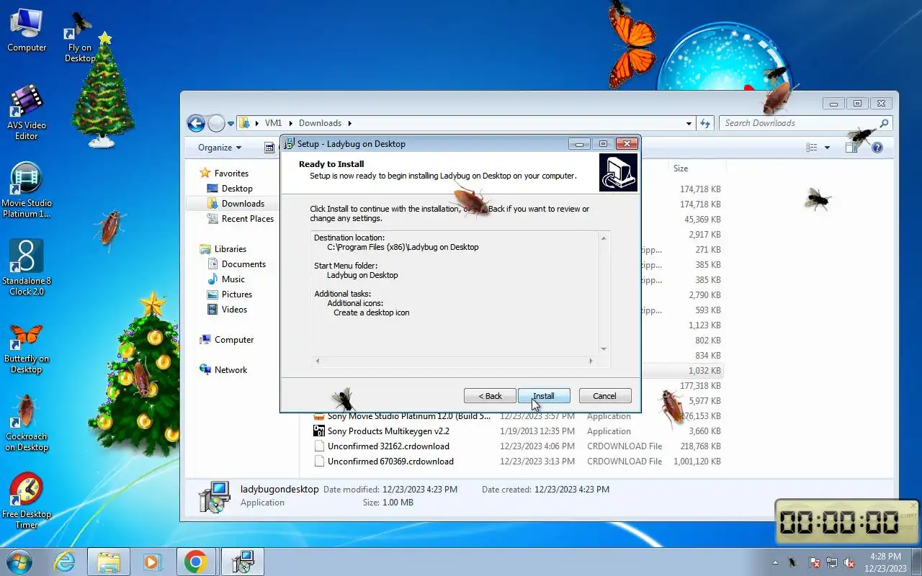Open the Music library
The height and width of the screenshot is (576, 922).
tap(233, 279)
